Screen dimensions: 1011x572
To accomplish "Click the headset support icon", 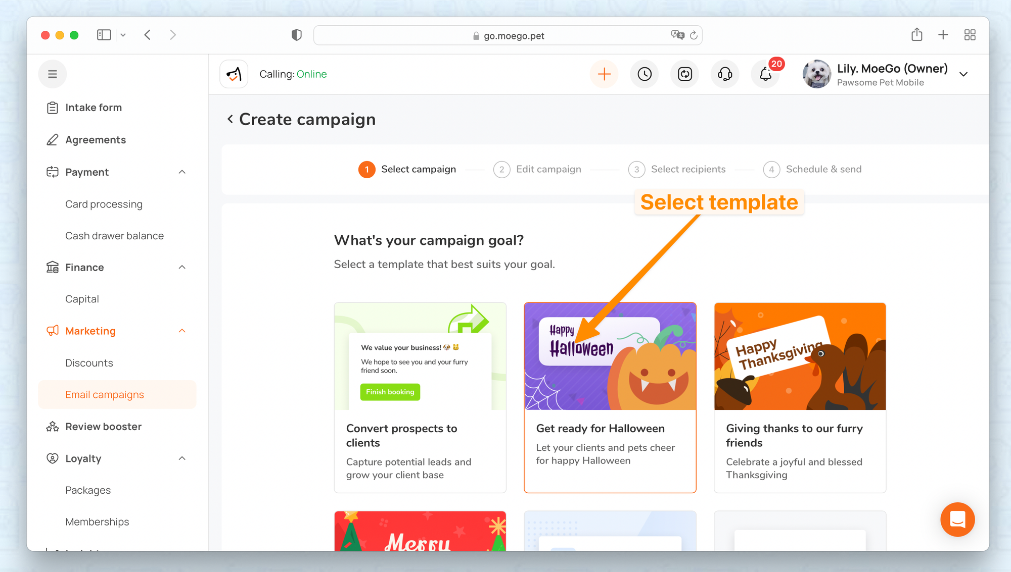I will (x=725, y=74).
